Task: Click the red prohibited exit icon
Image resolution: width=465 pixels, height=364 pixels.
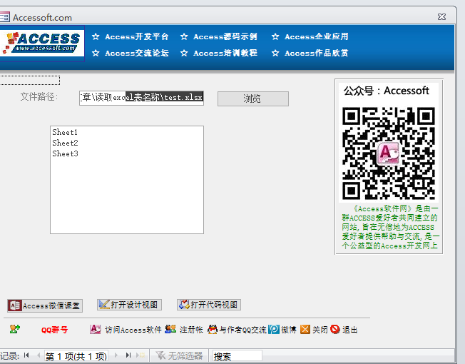Action: click(335, 329)
